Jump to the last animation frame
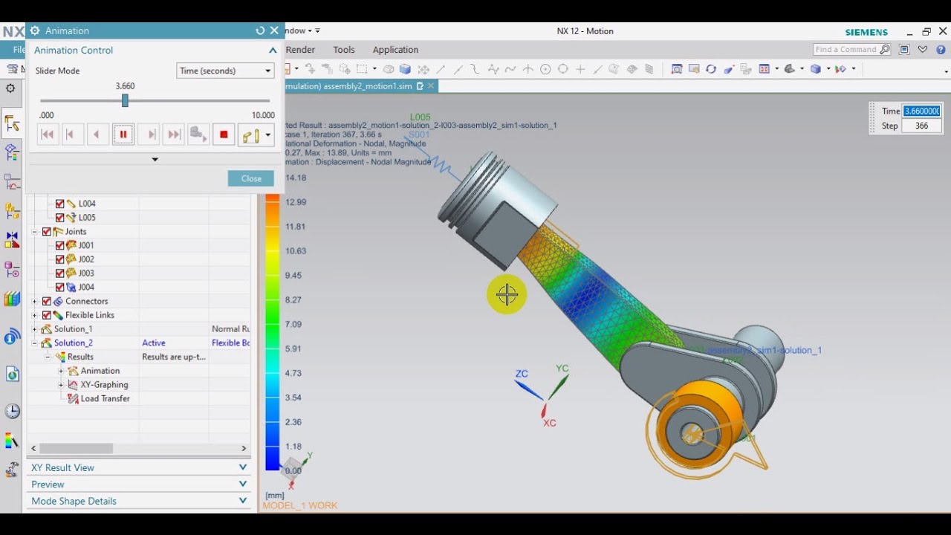This screenshot has width=951, height=535. tap(175, 134)
